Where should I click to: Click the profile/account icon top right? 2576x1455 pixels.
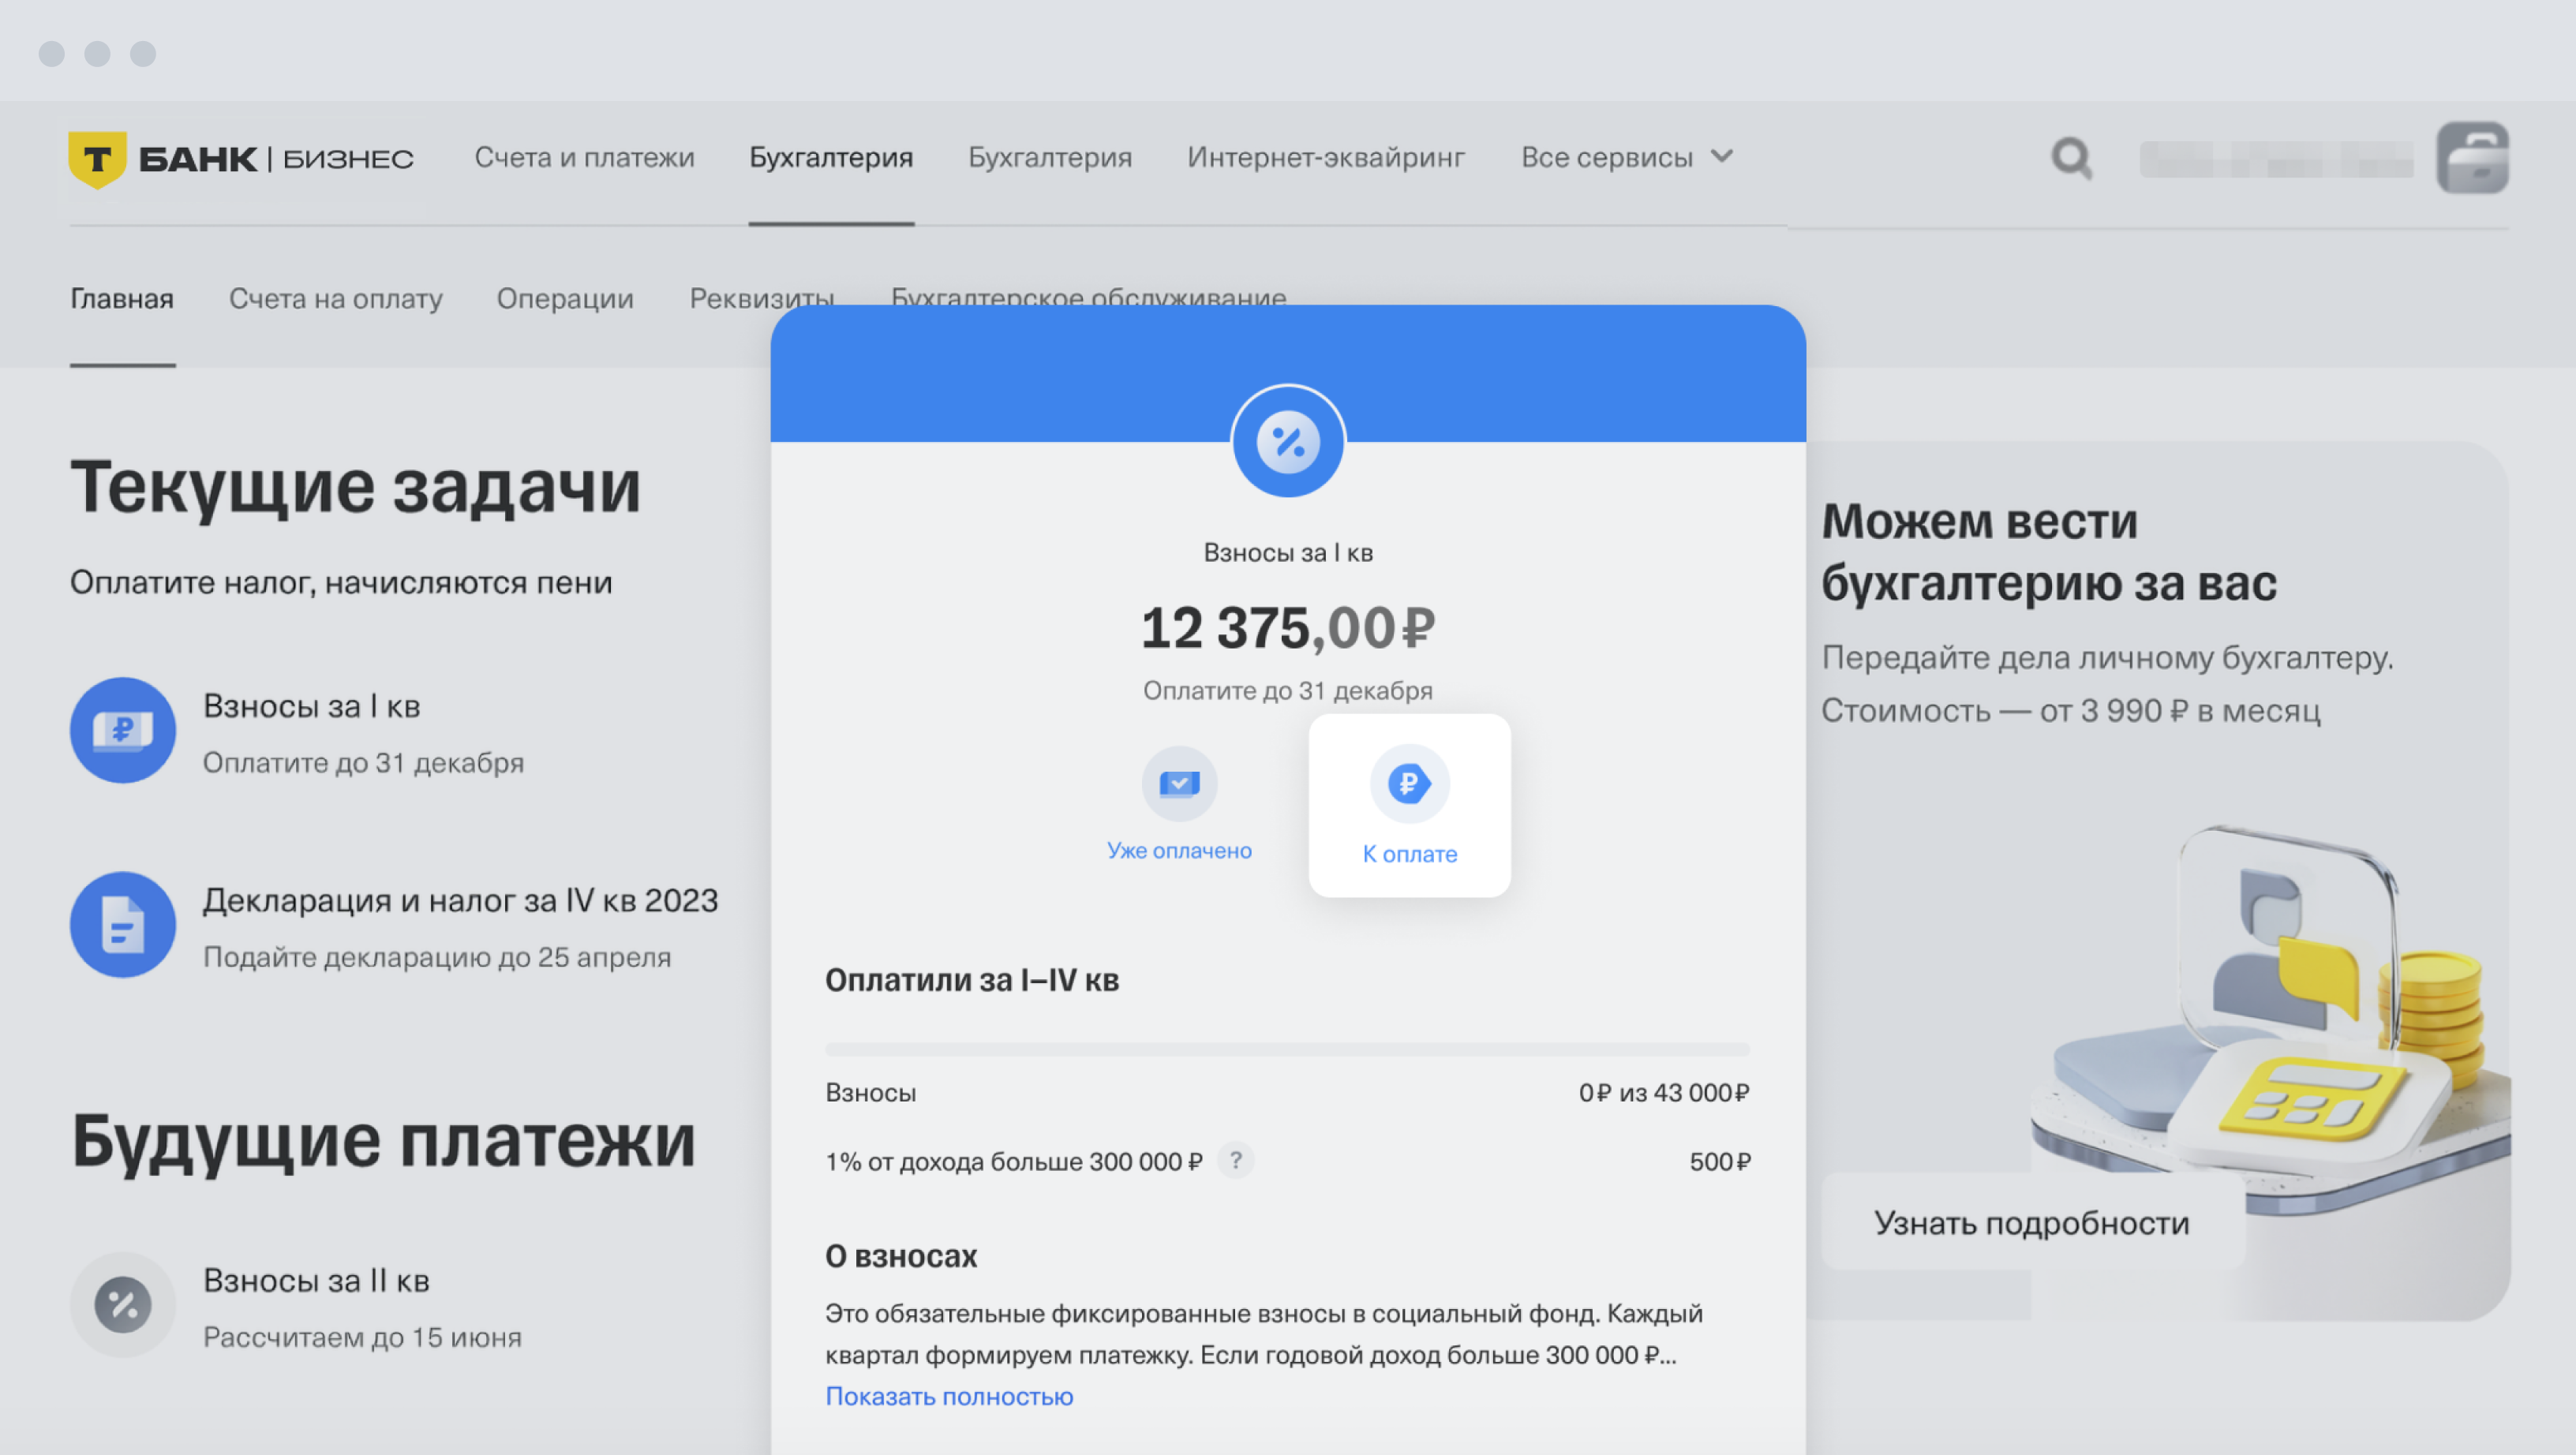2473,157
